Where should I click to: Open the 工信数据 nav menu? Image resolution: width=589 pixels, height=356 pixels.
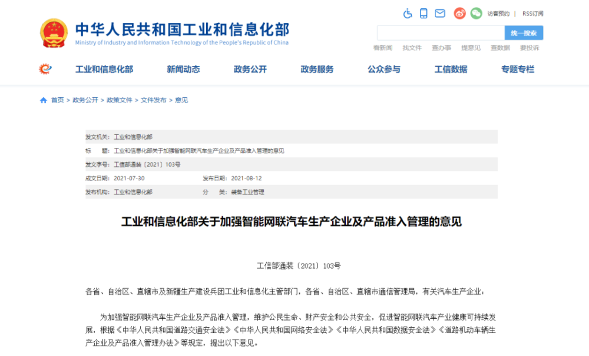coord(451,69)
